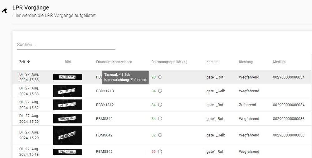312x158 pixels.
Task: Sort by Erkanntes Kennzeichen column header
Action: pyautogui.click(x=114, y=62)
